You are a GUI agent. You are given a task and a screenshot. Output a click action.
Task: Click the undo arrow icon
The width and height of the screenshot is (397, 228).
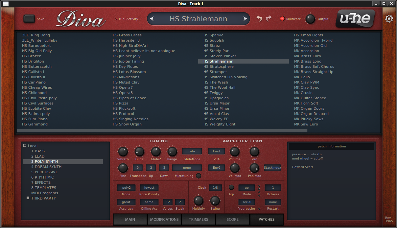[x=259, y=19]
